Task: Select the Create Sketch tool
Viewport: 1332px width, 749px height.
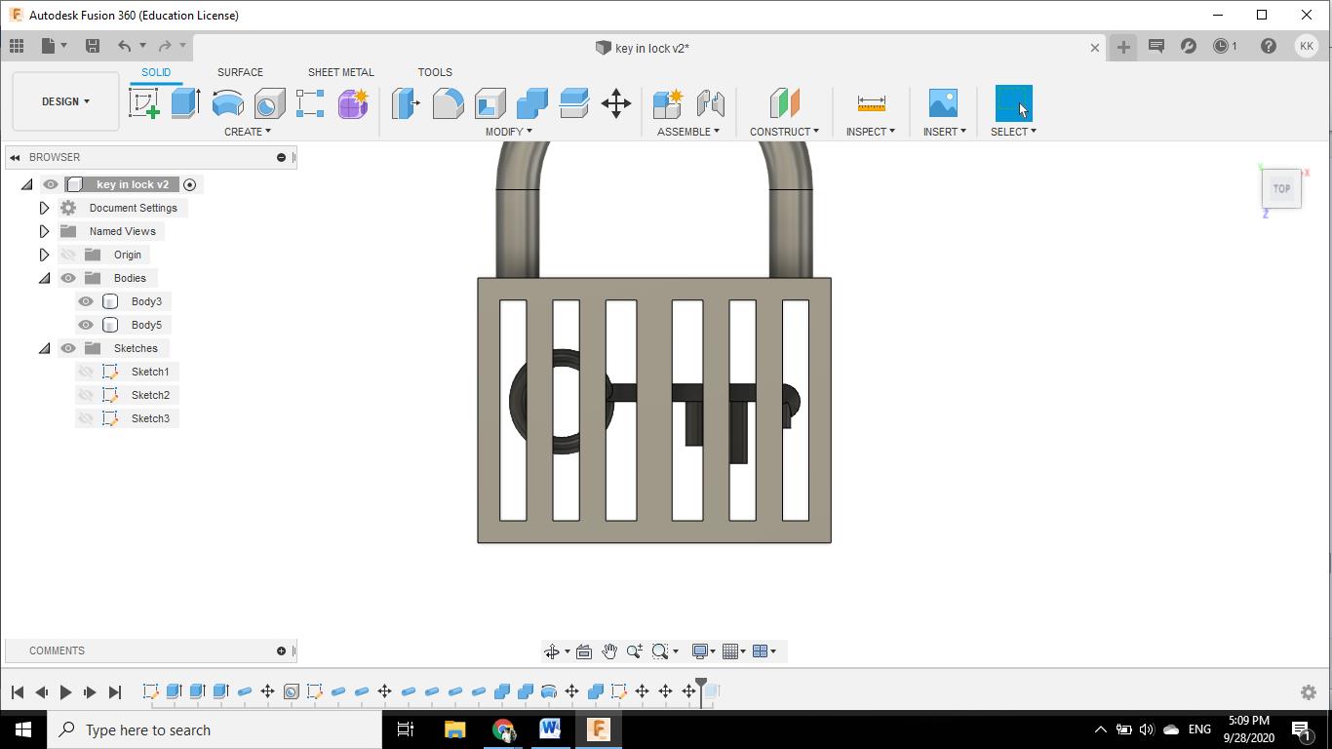Action: pos(144,103)
